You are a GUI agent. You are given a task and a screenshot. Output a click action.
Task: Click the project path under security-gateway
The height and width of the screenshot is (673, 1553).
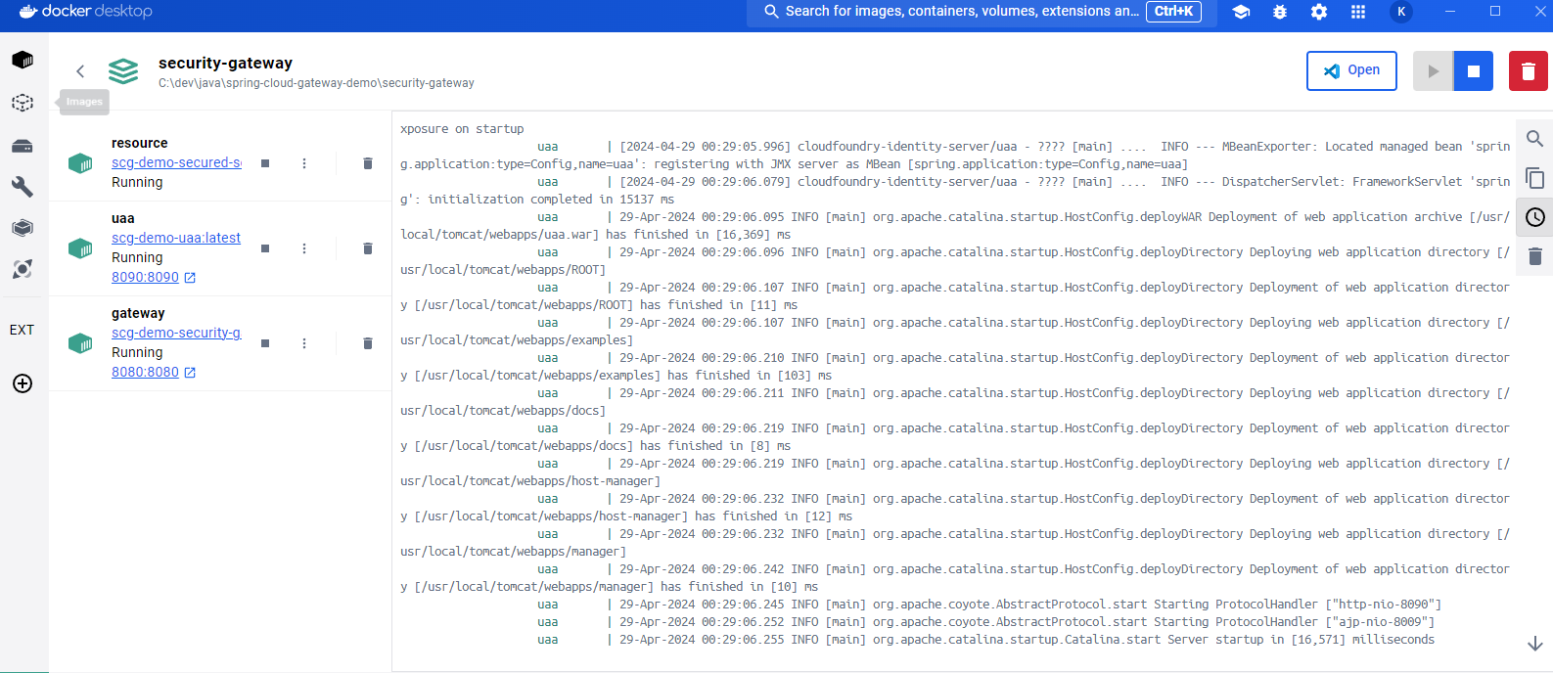click(x=316, y=83)
